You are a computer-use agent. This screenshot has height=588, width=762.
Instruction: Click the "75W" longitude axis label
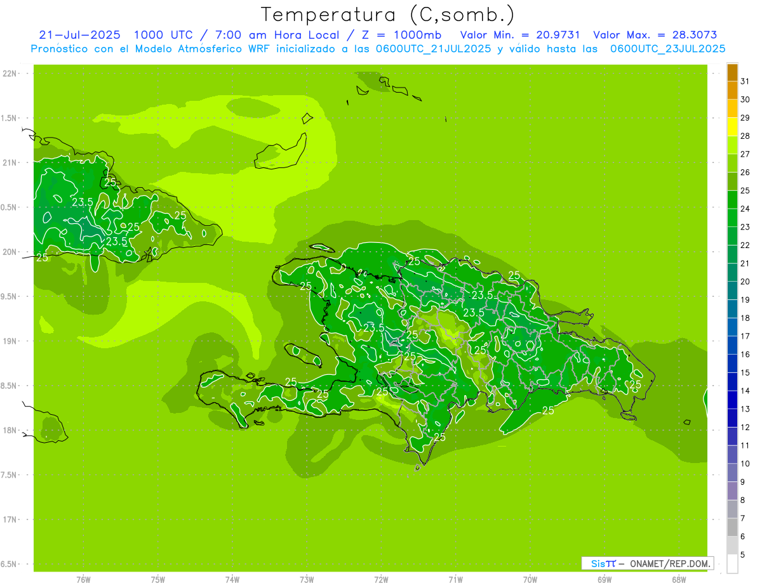157,580
